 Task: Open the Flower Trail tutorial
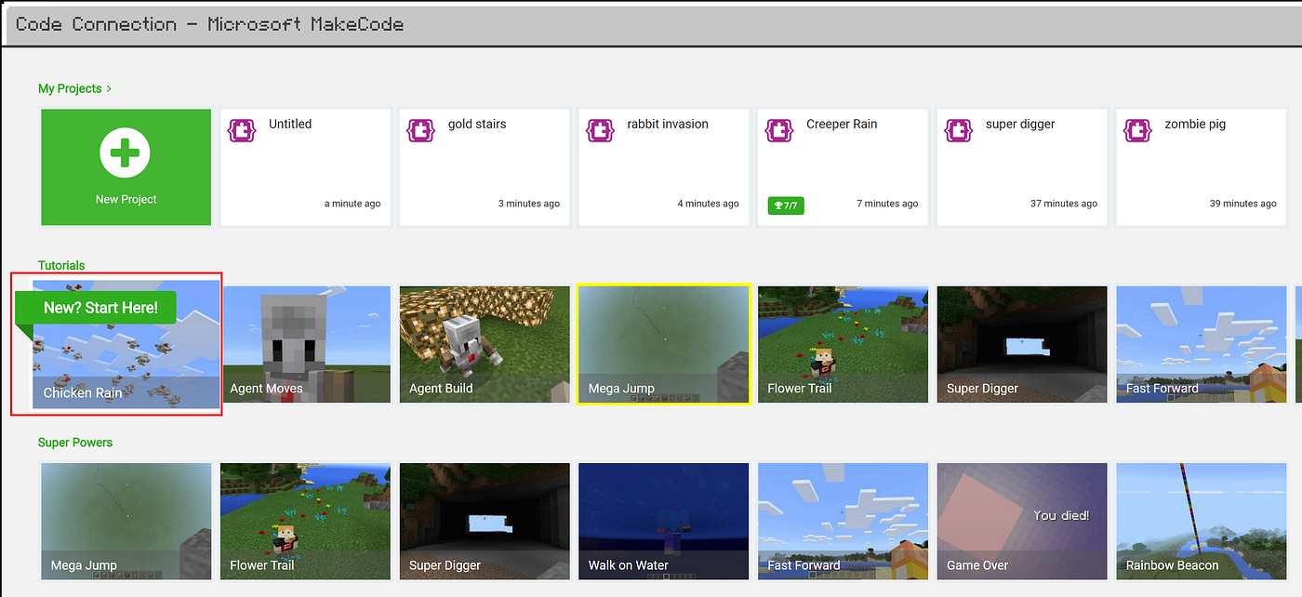point(843,344)
